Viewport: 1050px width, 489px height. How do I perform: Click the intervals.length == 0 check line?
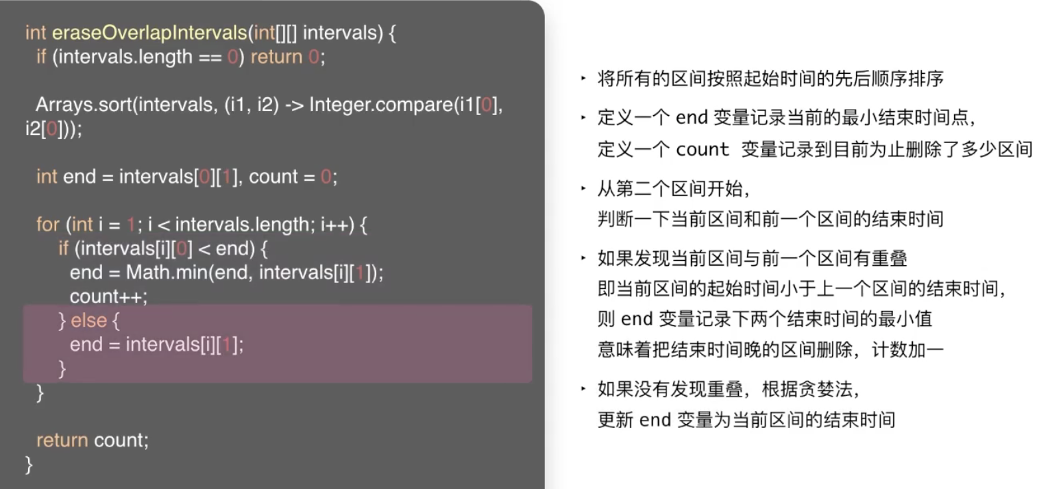coord(180,57)
